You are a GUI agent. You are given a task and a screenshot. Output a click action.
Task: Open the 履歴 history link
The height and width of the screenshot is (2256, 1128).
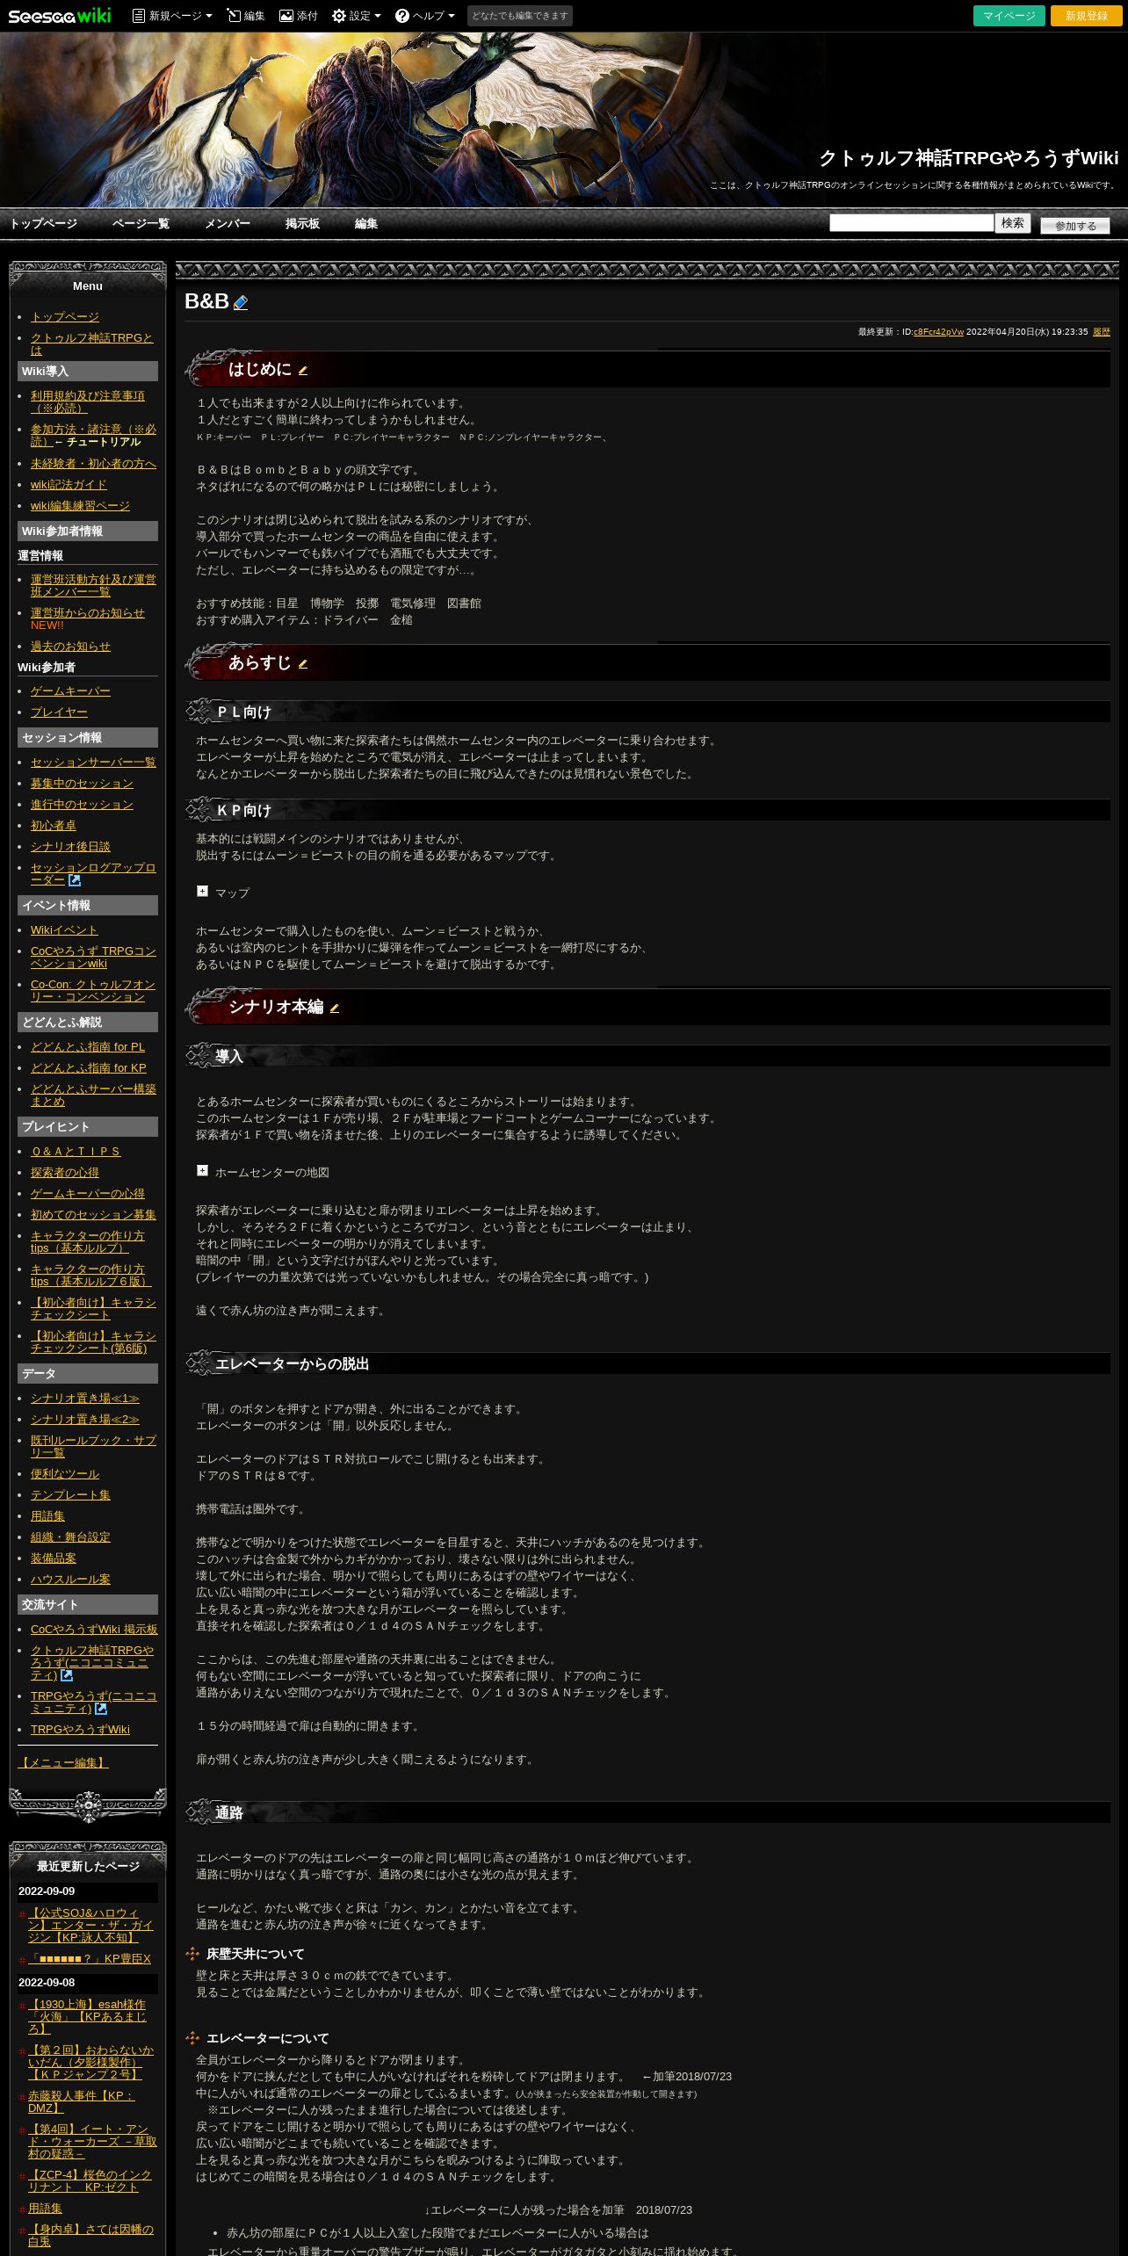1102,332
